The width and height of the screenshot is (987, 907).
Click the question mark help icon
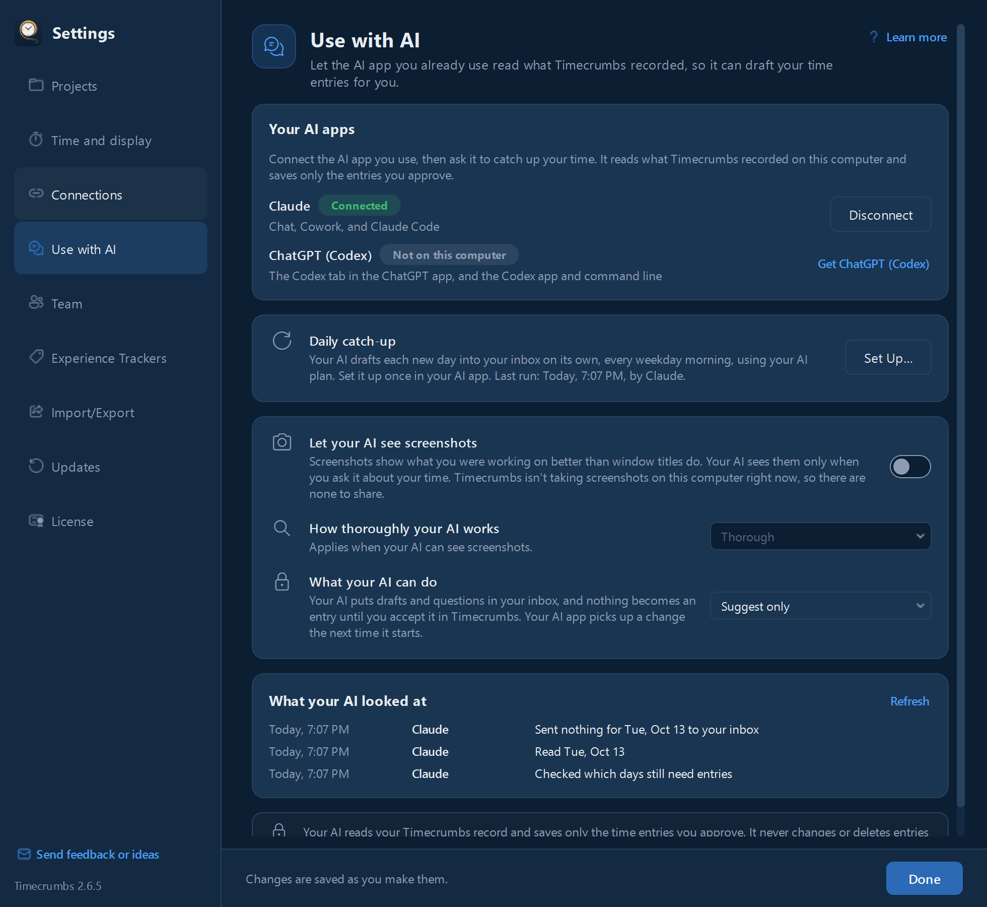[x=874, y=37]
